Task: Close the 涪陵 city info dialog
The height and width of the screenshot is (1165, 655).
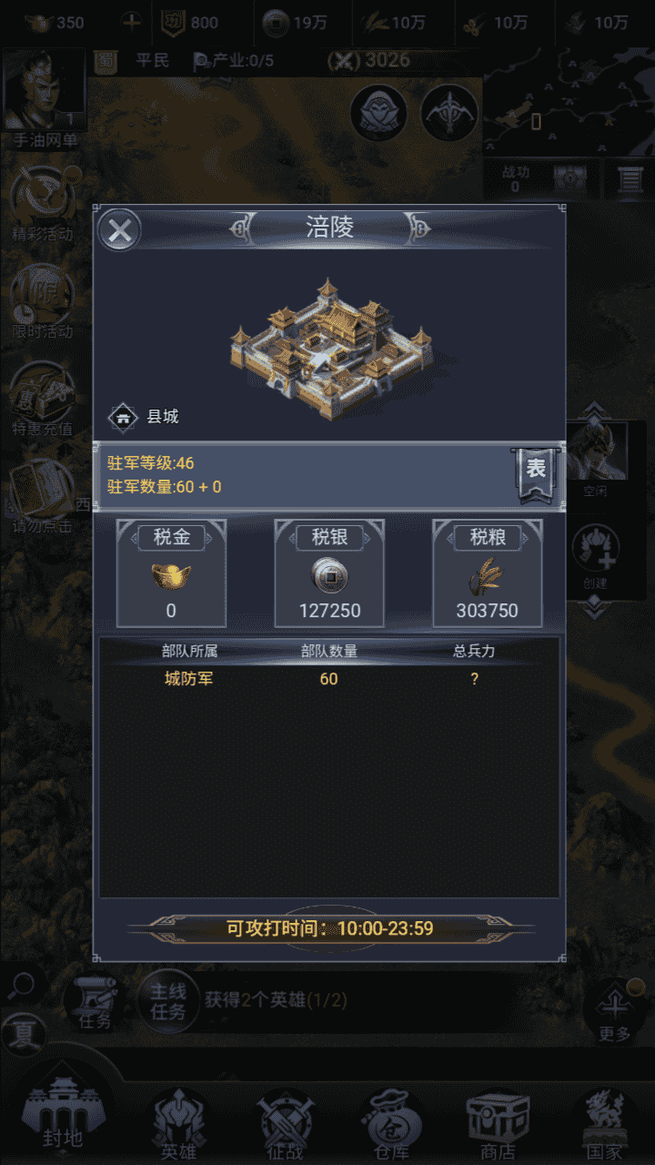Action: pos(119,229)
